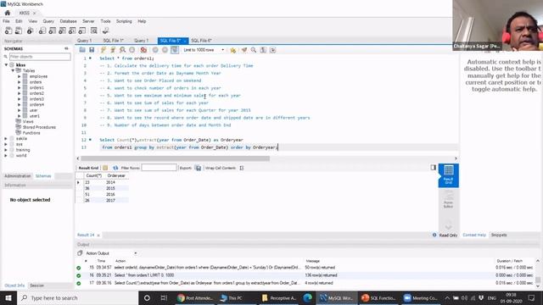Click export recordset icon
This screenshot has height=305, width=543.
[198, 168]
